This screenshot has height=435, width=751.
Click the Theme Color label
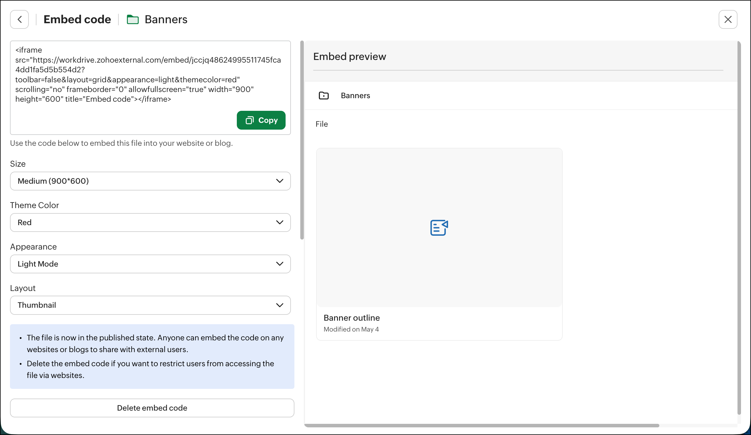(35, 205)
